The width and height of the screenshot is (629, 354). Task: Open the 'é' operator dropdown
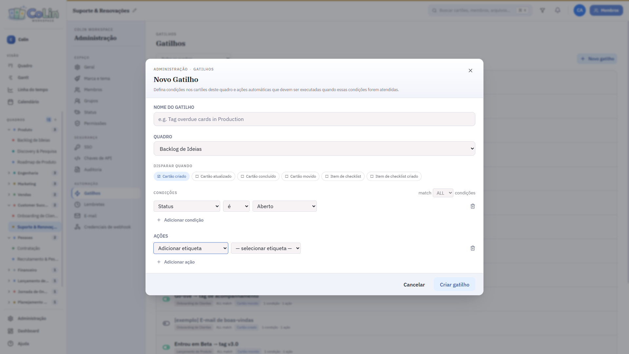pos(236,206)
